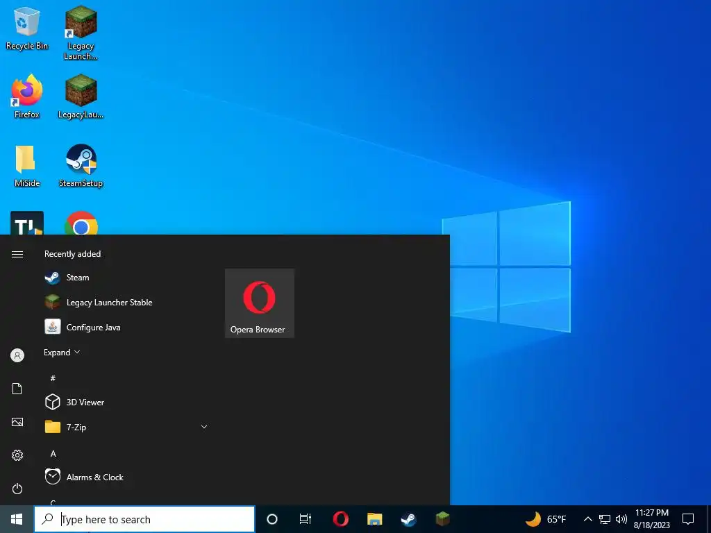Open the weather 65°F widget
This screenshot has height=533, width=711.
click(x=546, y=519)
